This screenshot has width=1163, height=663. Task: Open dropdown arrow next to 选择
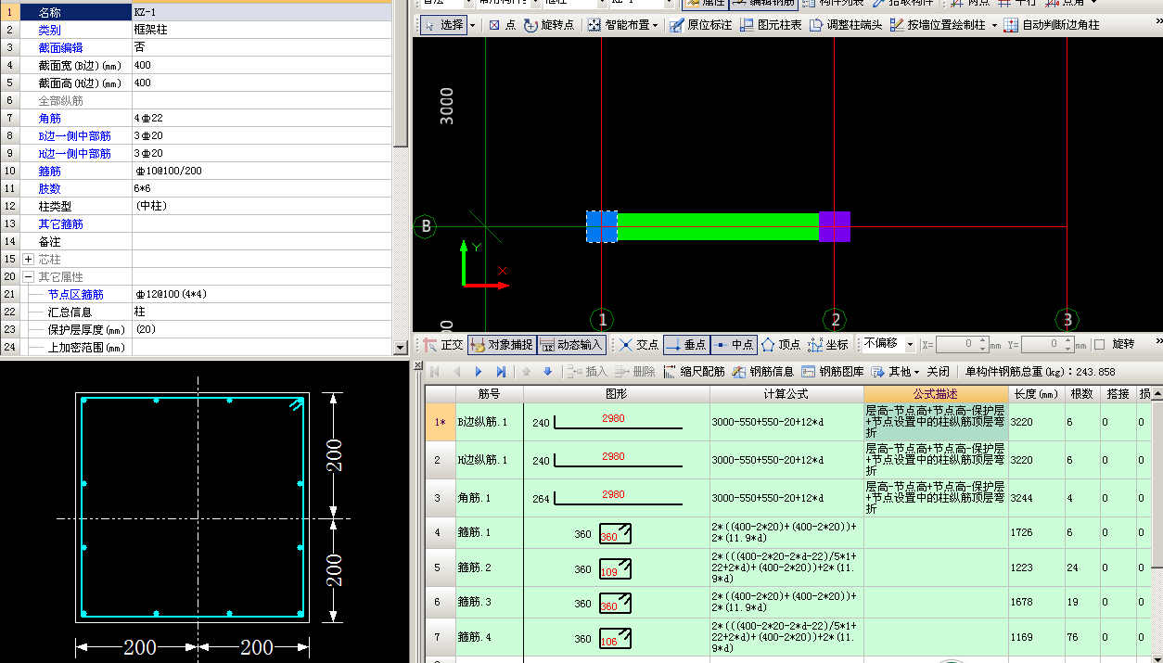click(x=472, y=25)
